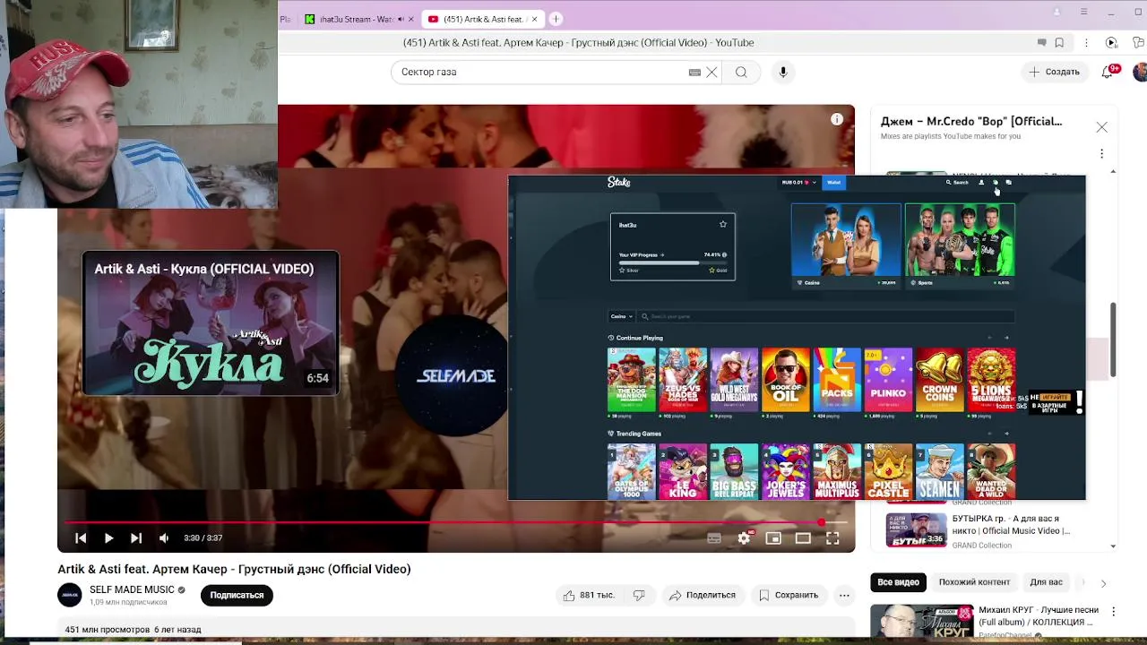Open Stake Casino banner
This screenshot has height=645, width=1147.
tap(846, 245)
